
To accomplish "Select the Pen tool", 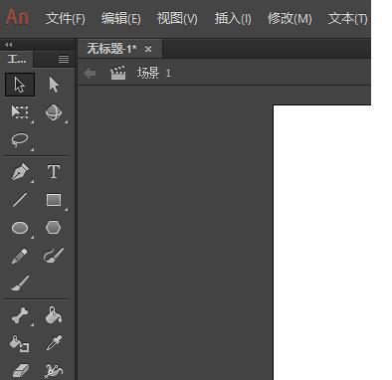I will 20,172.
